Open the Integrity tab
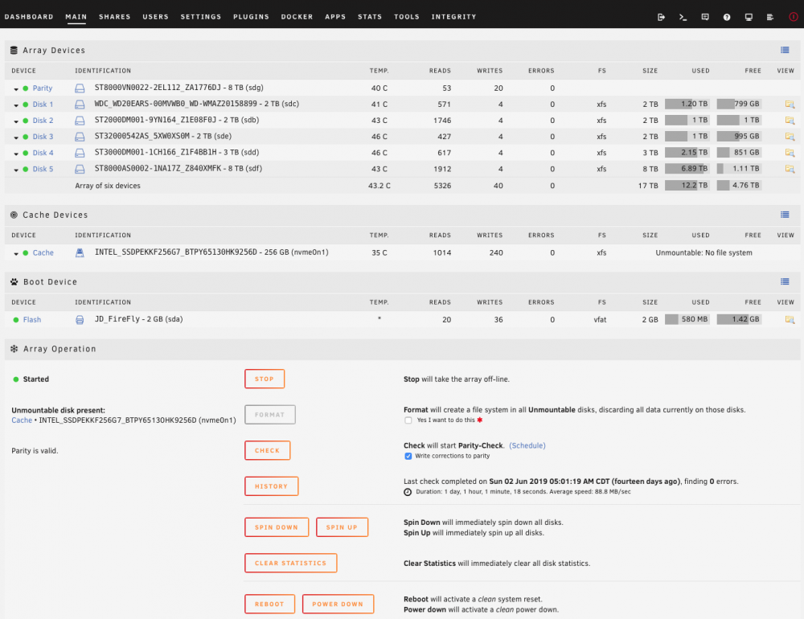The width and height of the screenshot is (804, 619). click(453, 17)
